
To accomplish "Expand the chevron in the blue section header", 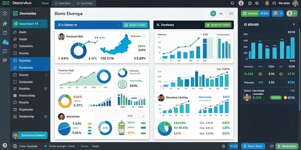I will [x=119, y=25].
